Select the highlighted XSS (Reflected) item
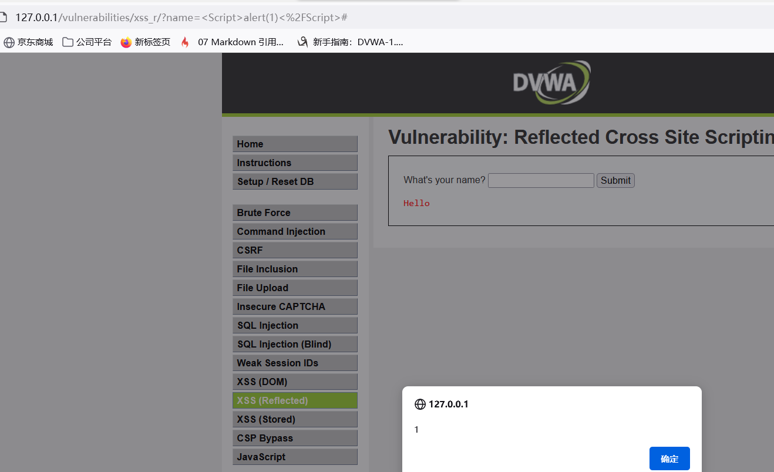The width and height of the screenshot is (774, 472). (x=295, y=400)
